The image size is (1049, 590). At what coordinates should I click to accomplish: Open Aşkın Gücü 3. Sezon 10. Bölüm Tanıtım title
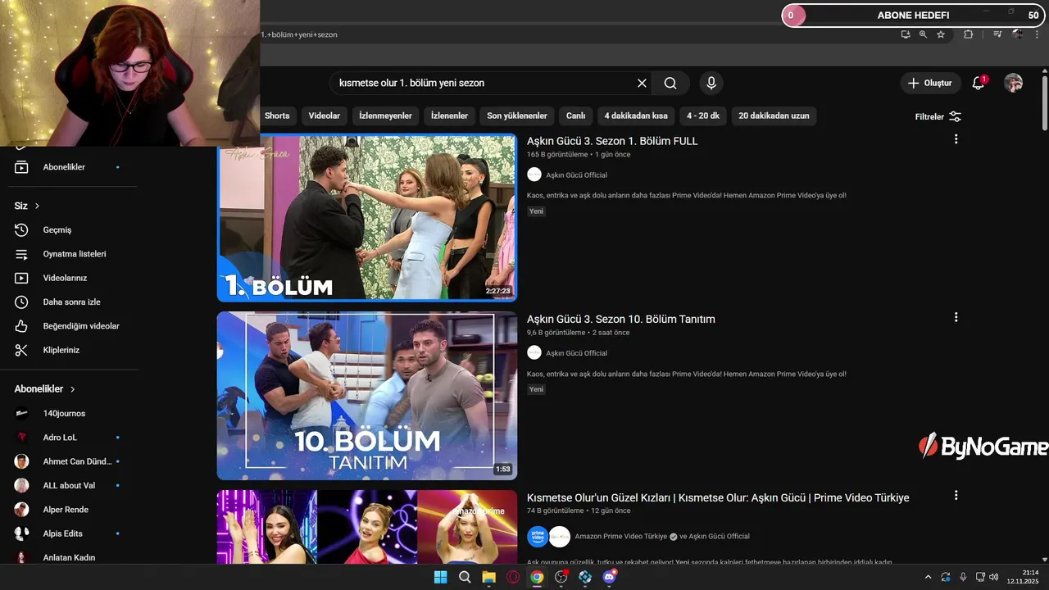[x=621, y=319]
